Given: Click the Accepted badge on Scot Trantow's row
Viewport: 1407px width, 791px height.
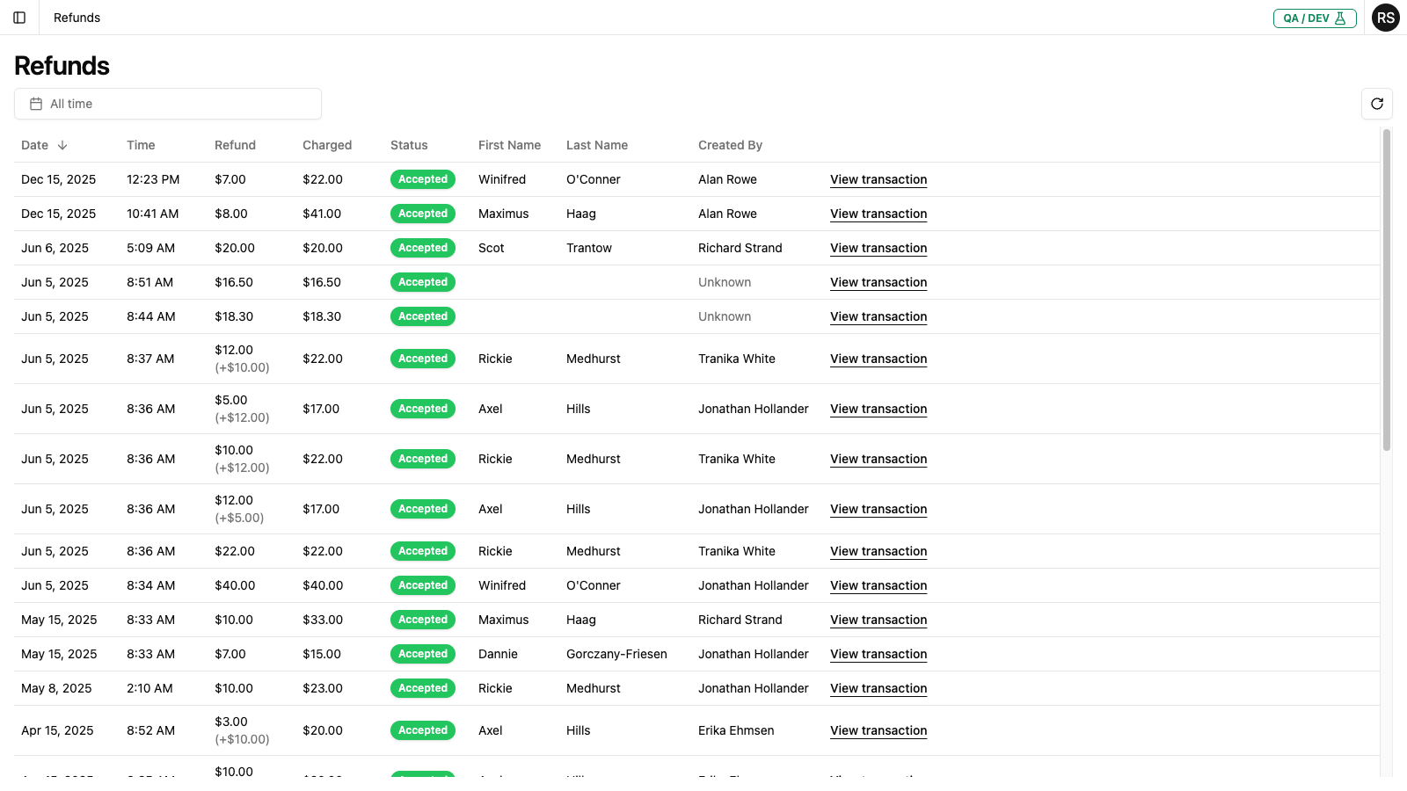Looking at the screenshot, I should point(423,248).
